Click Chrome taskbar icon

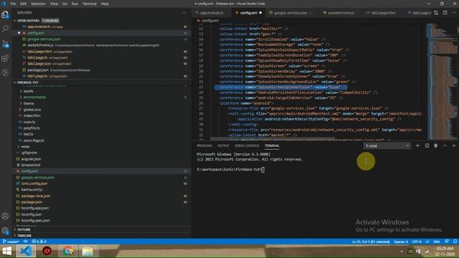(x=68, y=252)
